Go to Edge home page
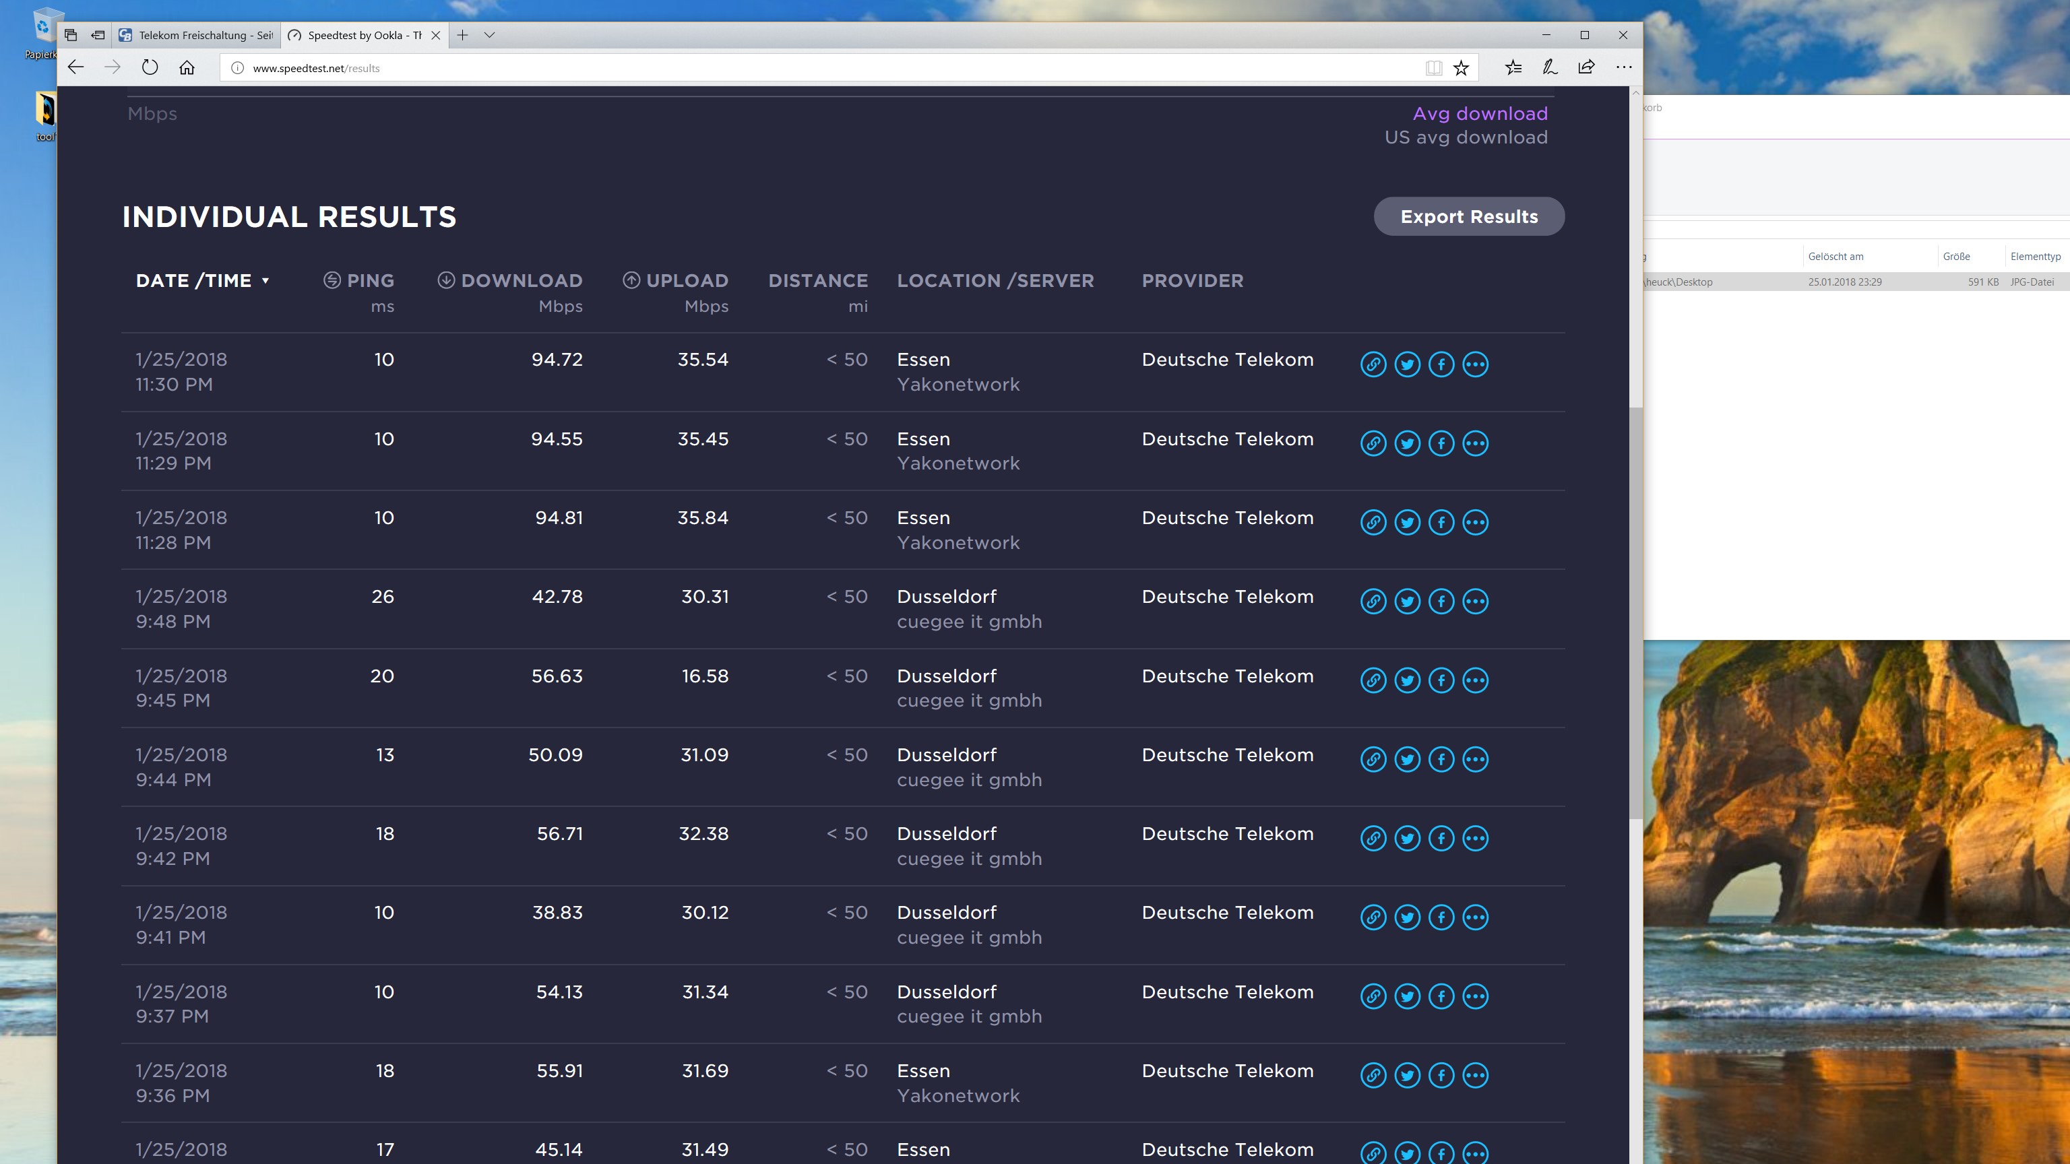 [187, 67]
